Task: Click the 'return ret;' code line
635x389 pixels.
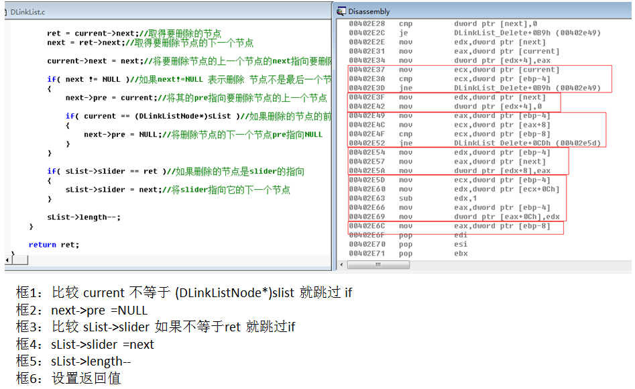Action: (x=54, y=245)
